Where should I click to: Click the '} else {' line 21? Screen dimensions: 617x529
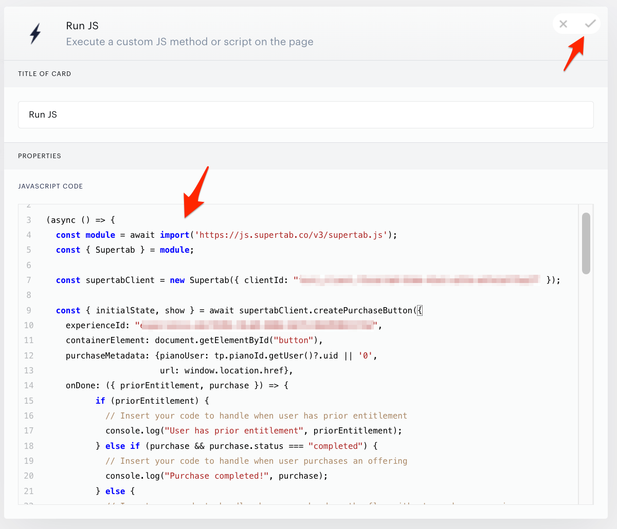point(115,491)
